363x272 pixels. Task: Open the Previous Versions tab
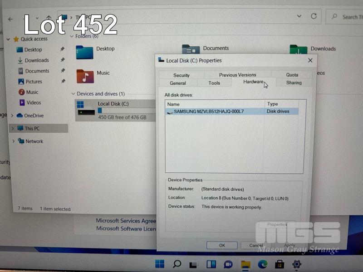[x=237, y=75]
